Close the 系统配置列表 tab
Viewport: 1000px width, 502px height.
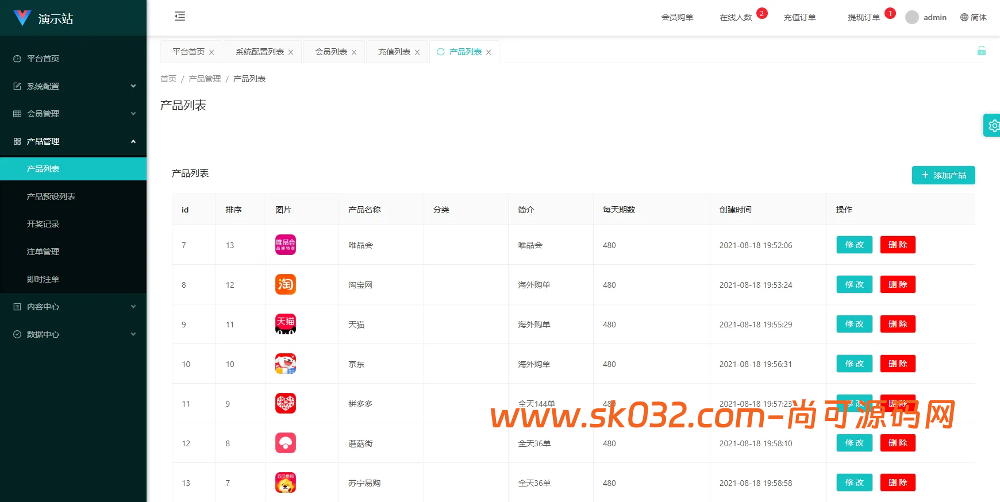(x=291, y=52)
